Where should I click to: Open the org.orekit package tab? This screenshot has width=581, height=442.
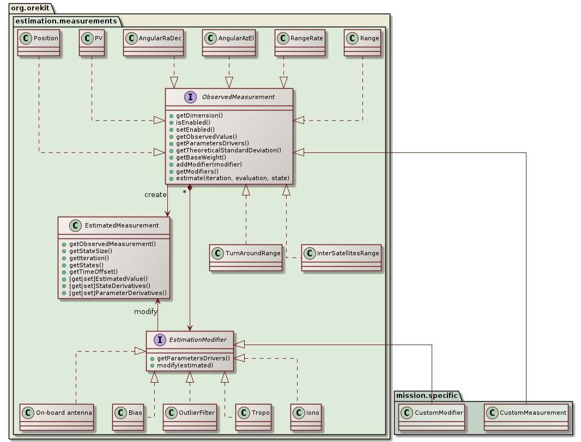[x=30, y=8]
